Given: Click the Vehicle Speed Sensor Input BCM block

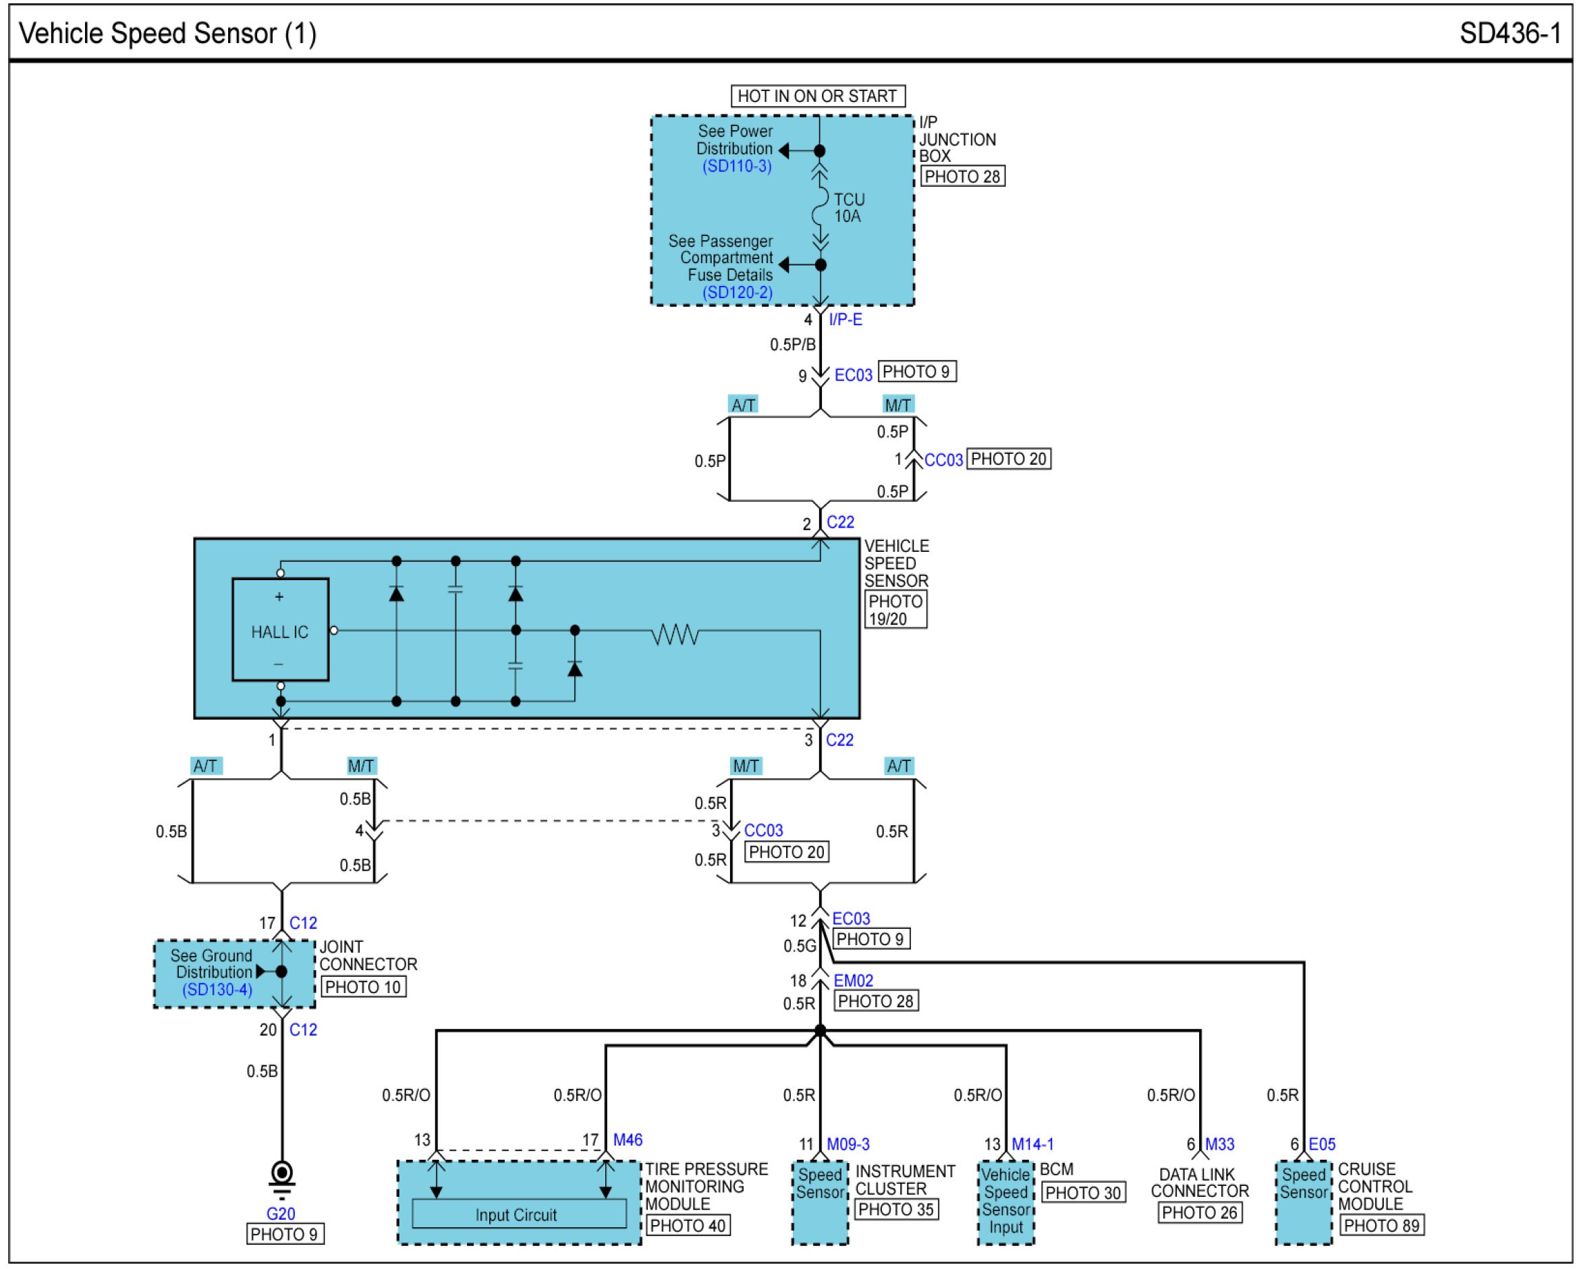Looking at the screenshot, I should coord(1005,1202).
